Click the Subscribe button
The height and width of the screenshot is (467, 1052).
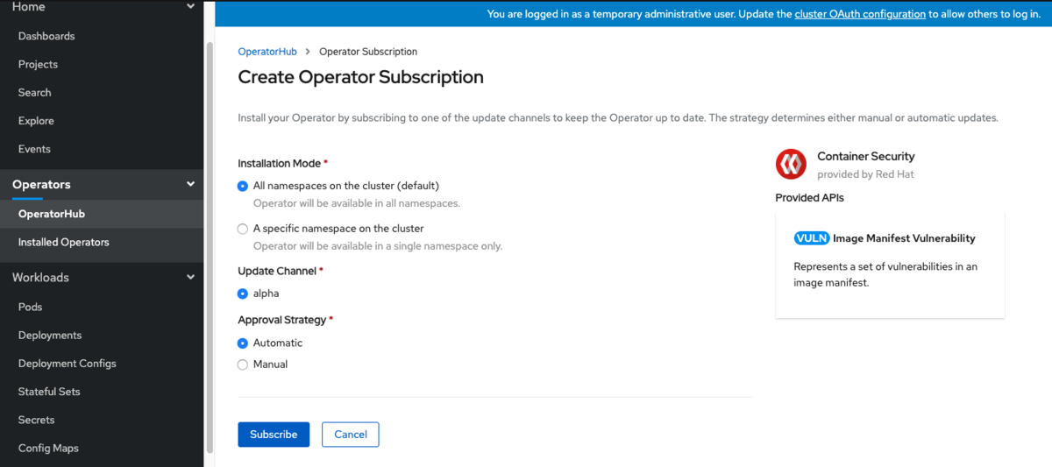(274, 435)
